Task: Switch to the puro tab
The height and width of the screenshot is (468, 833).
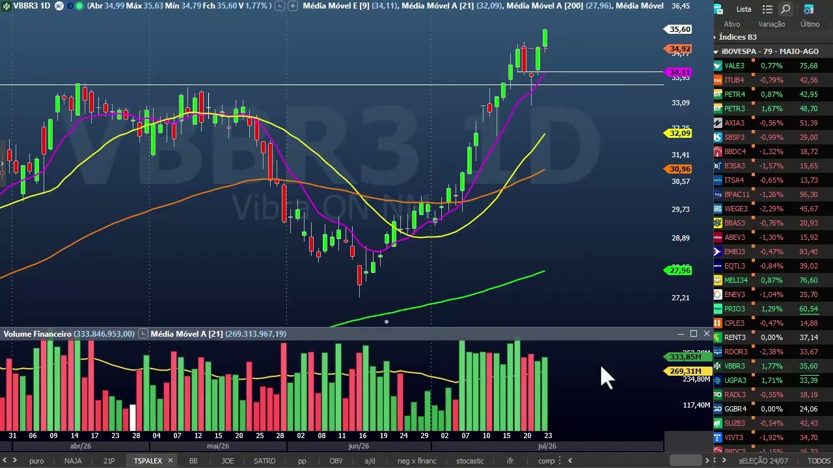Action: click(x=36, y=461)
